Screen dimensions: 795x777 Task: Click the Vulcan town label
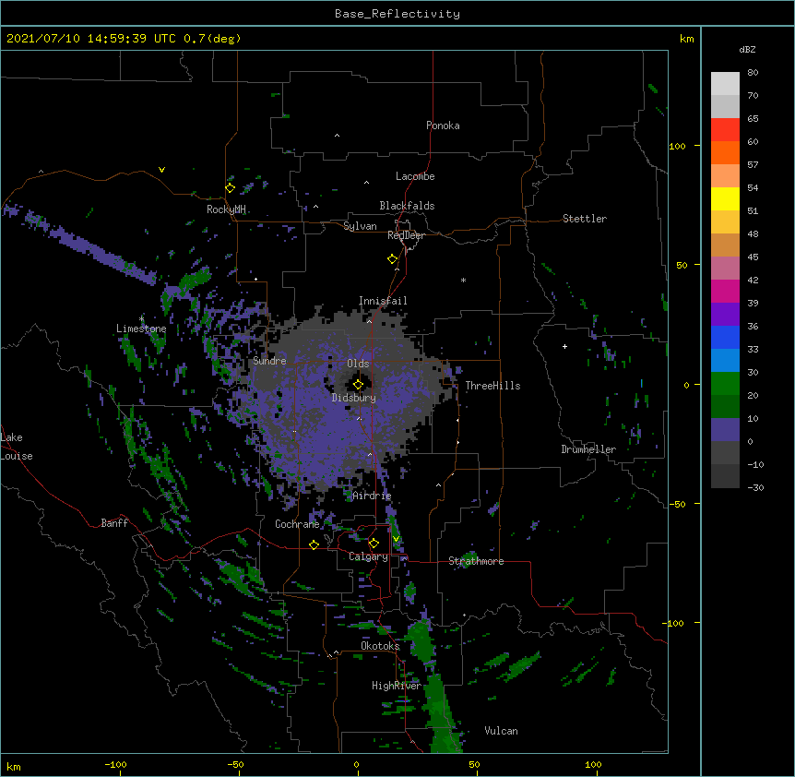click(501, 731)
